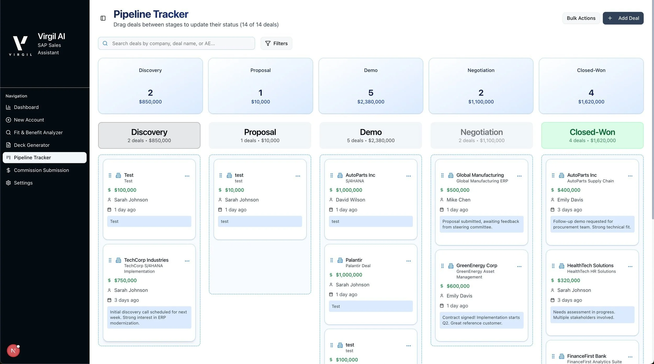Screen dimensions: 654x364
Task: Open the Filters dropdown
Action: tap(276, 43)
